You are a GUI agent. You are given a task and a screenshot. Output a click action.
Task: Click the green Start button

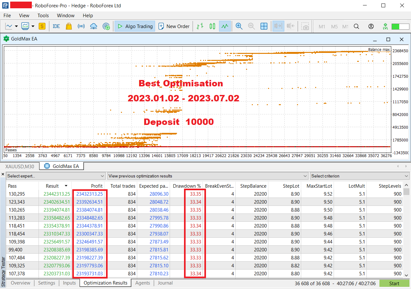pos(394,283)
